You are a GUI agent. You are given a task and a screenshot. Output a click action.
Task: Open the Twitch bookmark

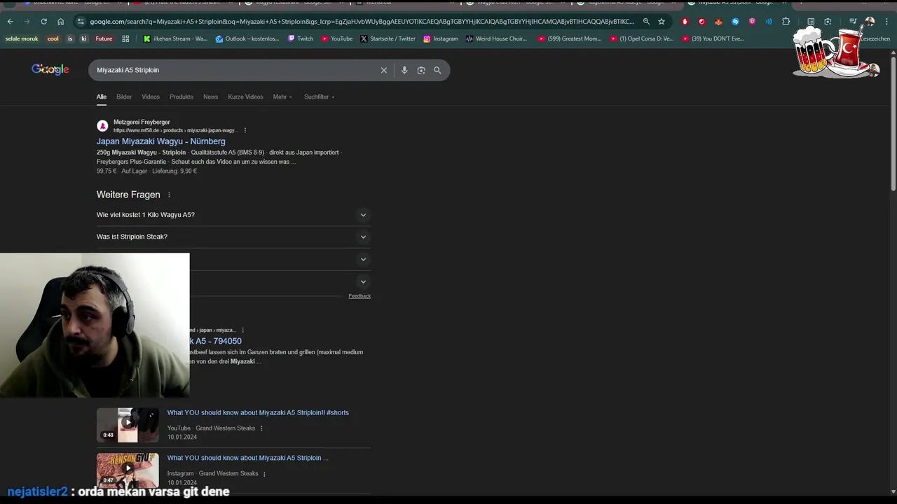(x=301, y=38)
